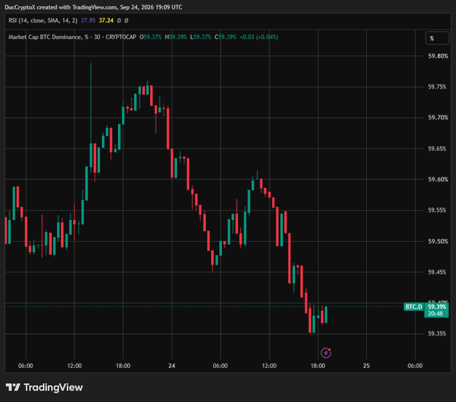Click the change value +0.03 (+0.04%)

point(259,37)
